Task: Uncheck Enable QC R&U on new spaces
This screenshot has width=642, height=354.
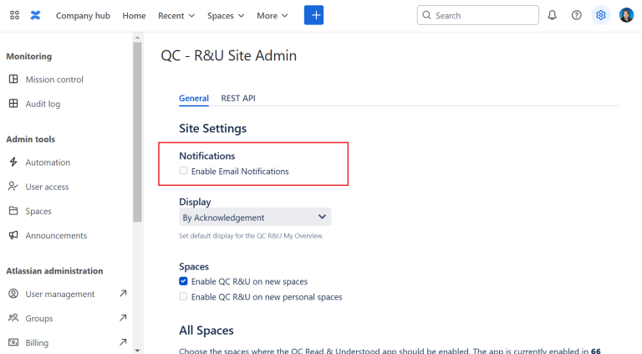Action: pyautogui.click(x=184, y=281)
